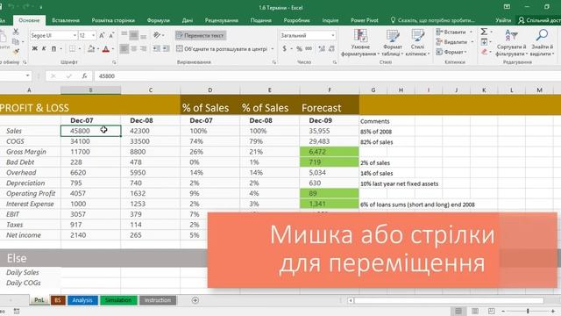Toggle middle vertical alignment
This screenshot has width=561, height=316.
(x=134, y=35)
